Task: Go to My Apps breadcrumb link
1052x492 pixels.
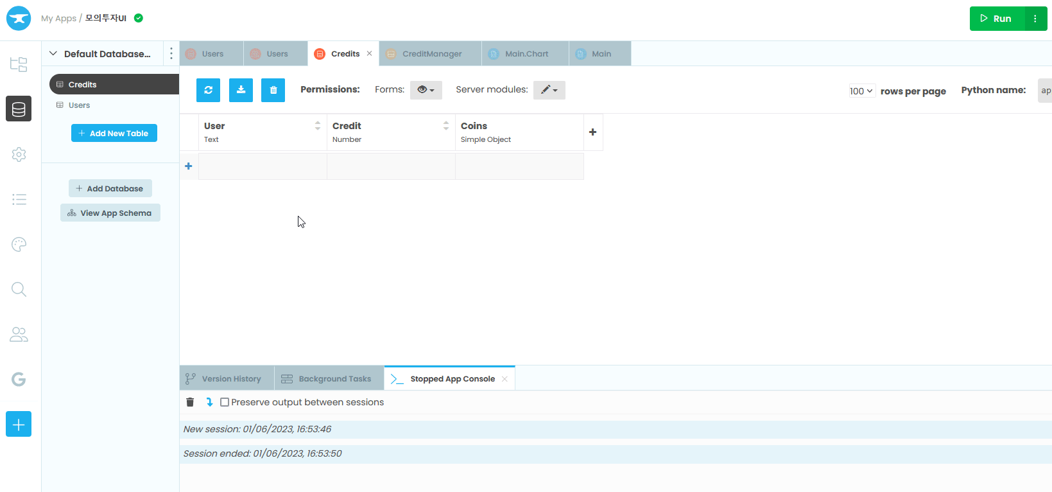Action: click(x=58, y=19)
